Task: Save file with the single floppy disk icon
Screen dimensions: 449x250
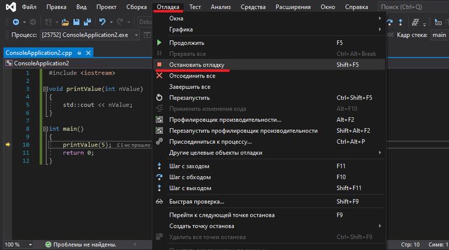Action: coord(76,22)
